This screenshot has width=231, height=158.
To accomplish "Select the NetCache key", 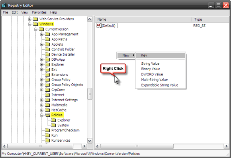I will coord(59,110).
